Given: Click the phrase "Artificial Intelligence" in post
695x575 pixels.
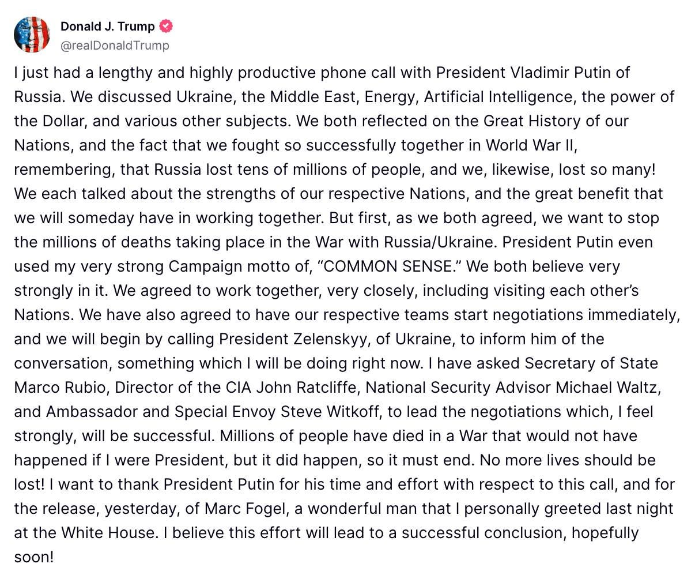Looking at the screenshot, I should tap(498, 97).
